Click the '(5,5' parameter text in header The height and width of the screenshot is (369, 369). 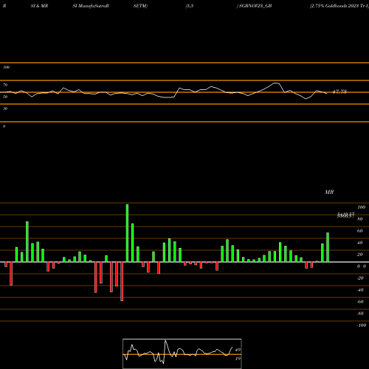click(190, 6)
